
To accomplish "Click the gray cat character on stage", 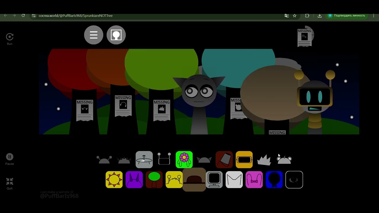I will (199, 104).
